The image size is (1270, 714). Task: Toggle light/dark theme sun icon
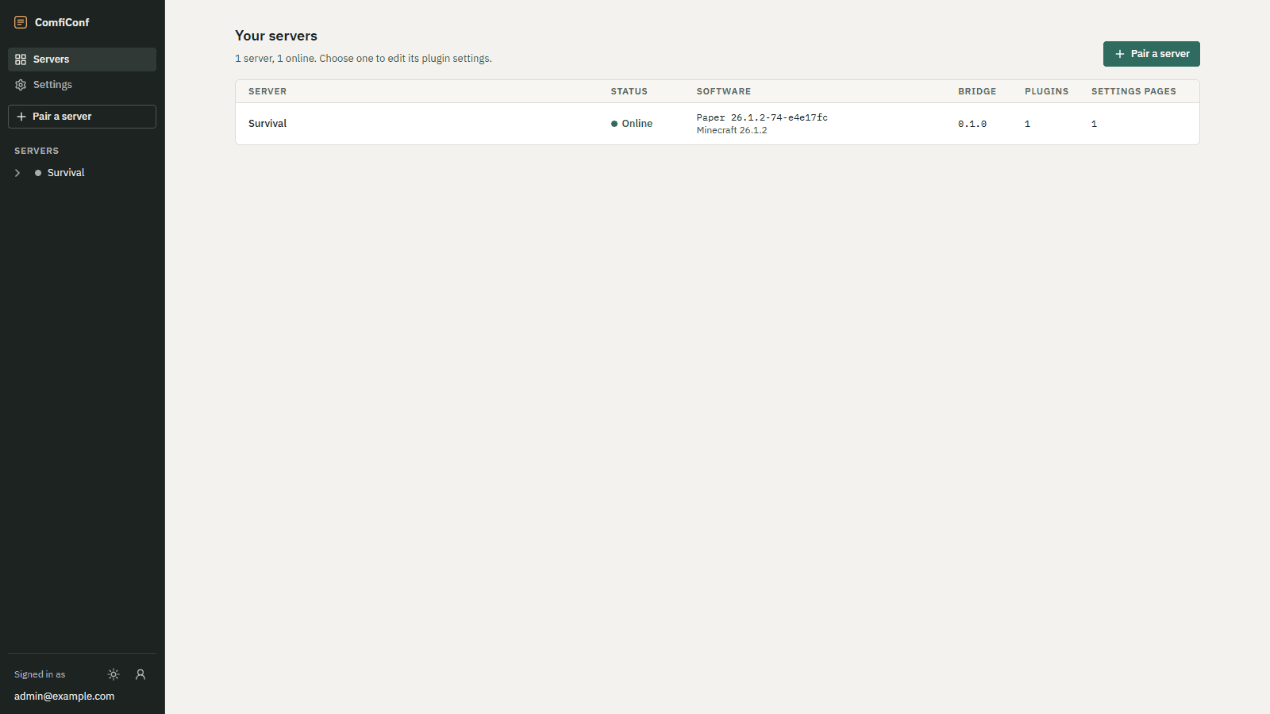pos(114,674)
